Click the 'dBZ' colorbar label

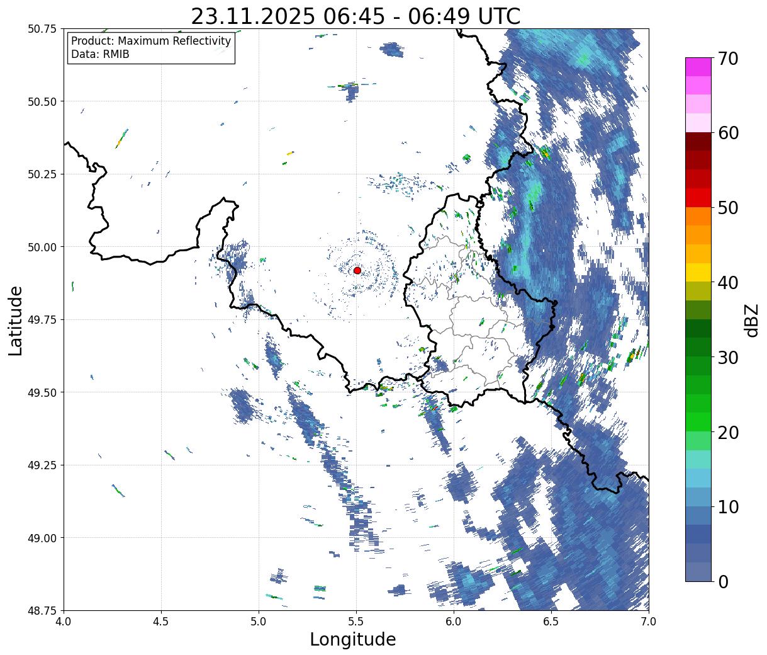point(752,319)
